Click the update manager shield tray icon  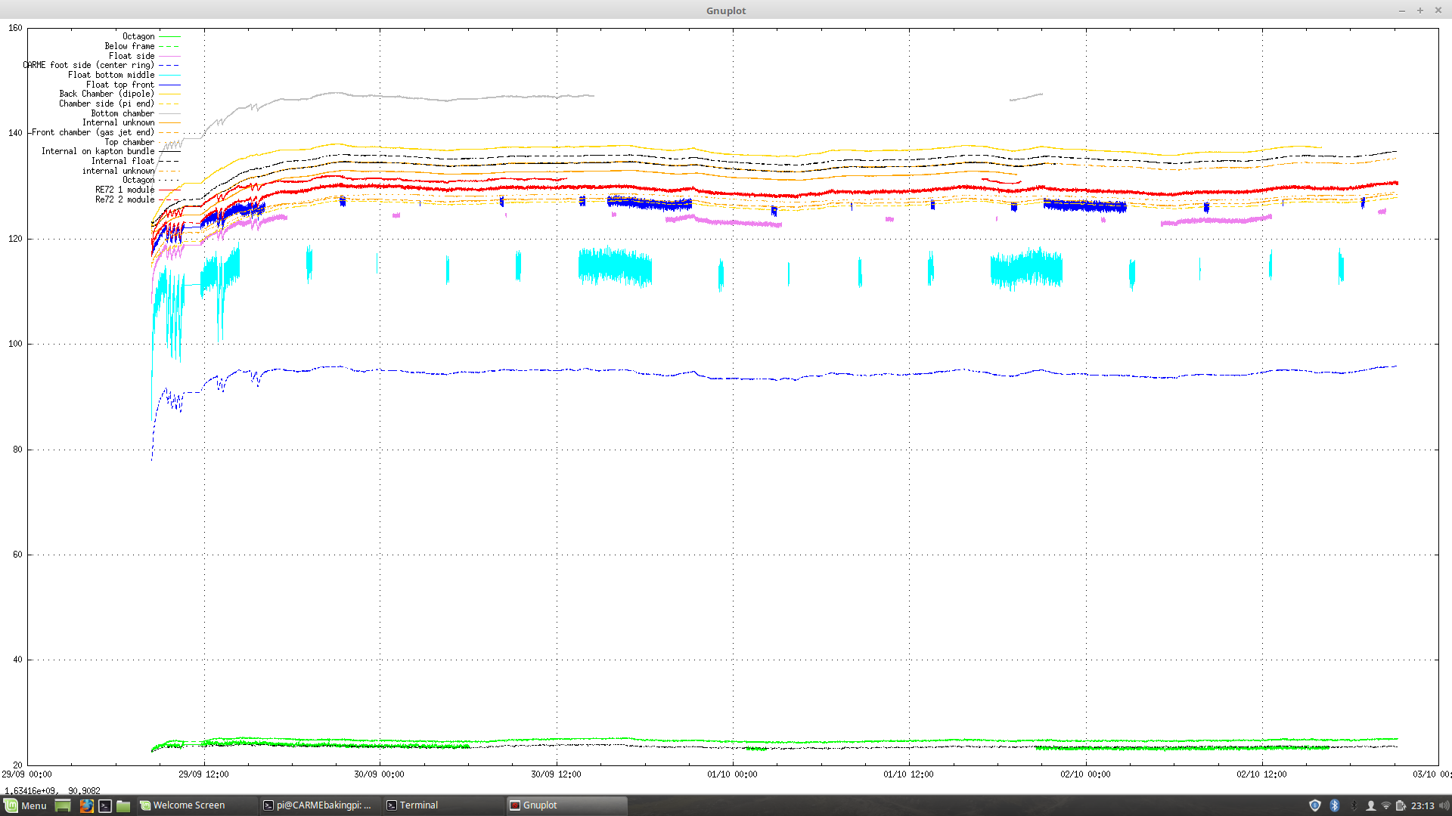point(1314,805)
